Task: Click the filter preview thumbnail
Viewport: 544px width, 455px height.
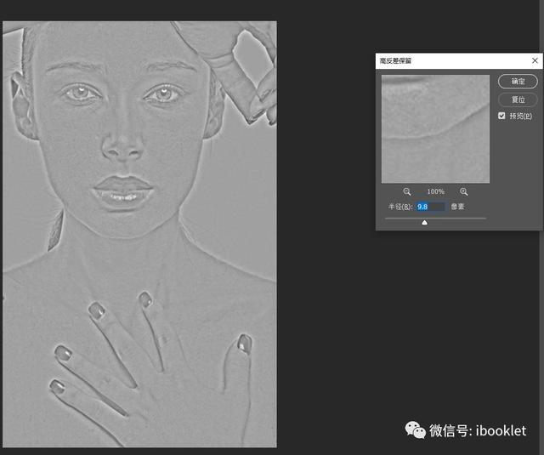Action: [435, 128]
